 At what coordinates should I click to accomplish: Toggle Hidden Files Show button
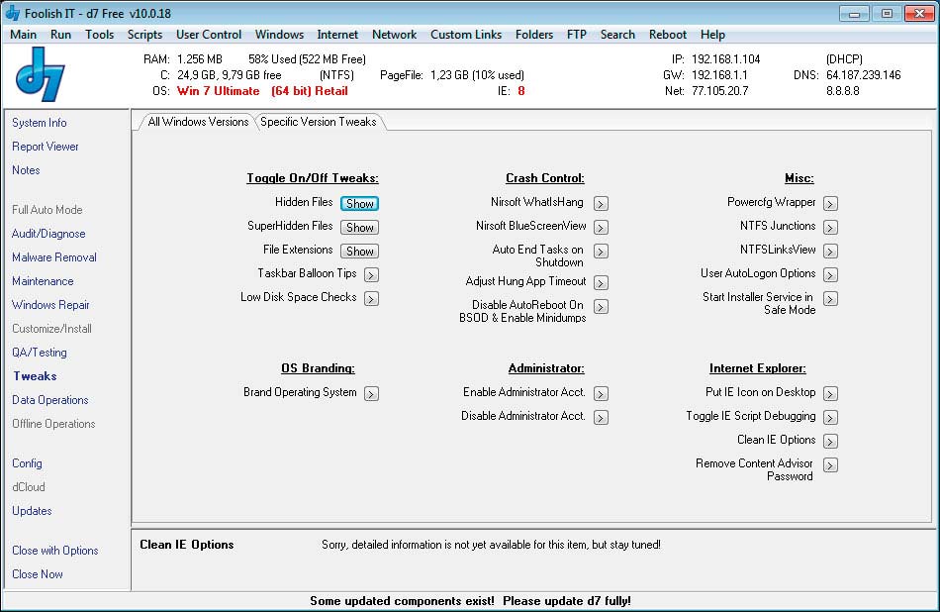point(360,203)
